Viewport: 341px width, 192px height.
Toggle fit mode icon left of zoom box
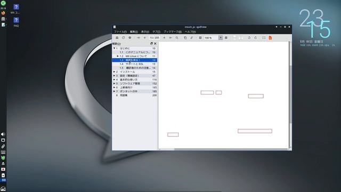click(x=200, y=38)
